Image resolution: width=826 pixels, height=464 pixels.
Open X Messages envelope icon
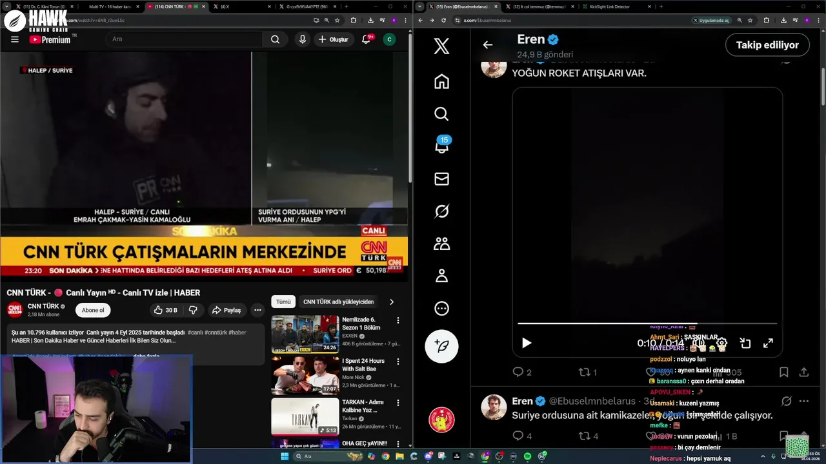click(x=441, y=179)
